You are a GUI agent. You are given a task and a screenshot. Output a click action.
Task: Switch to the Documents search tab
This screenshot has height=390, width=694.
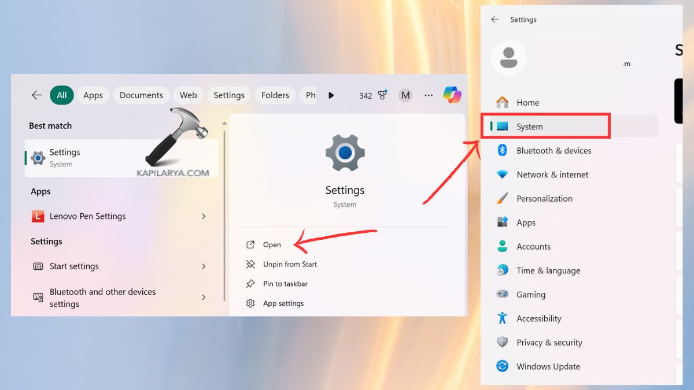[x=141, y=95]
